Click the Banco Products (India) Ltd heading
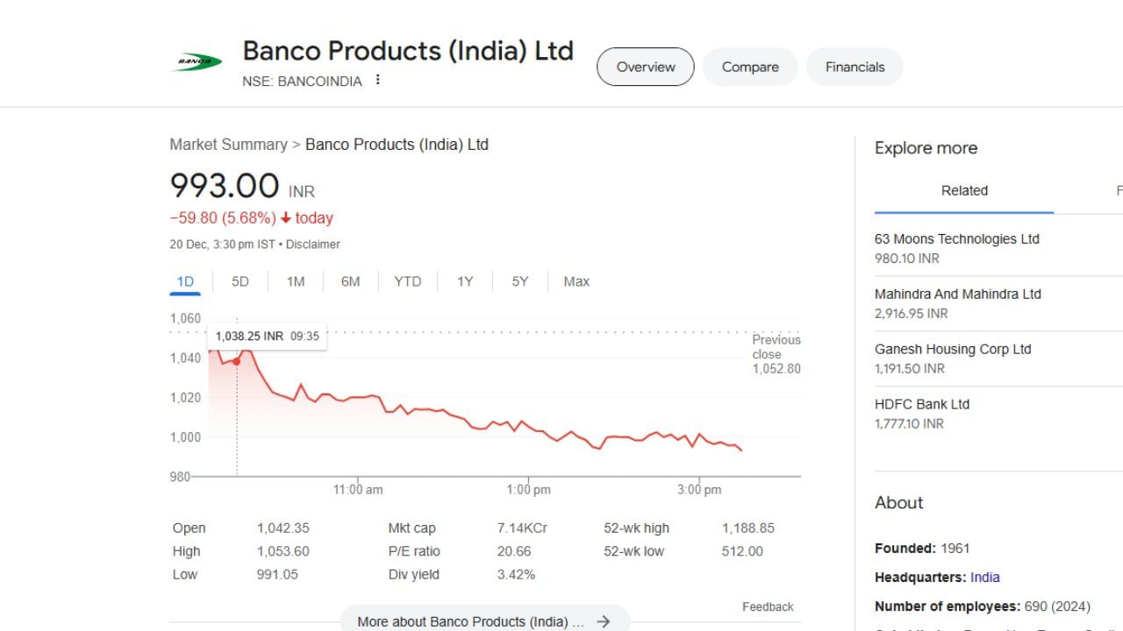The height and width of the screenshot is (631, 1123). (x=408, y=50)
